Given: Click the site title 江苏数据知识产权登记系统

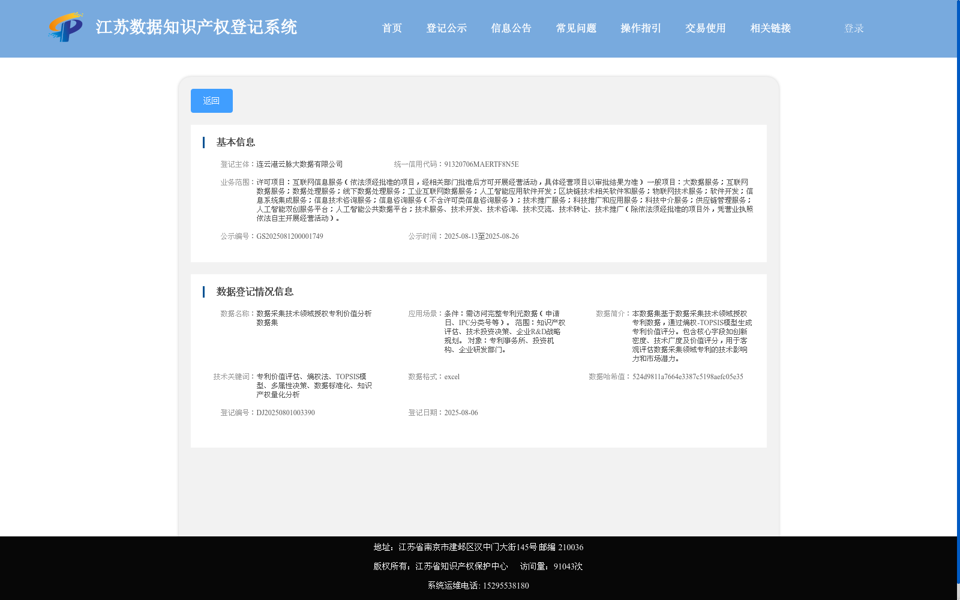Looking at the screenshot, I should click(x=196, y=27).
